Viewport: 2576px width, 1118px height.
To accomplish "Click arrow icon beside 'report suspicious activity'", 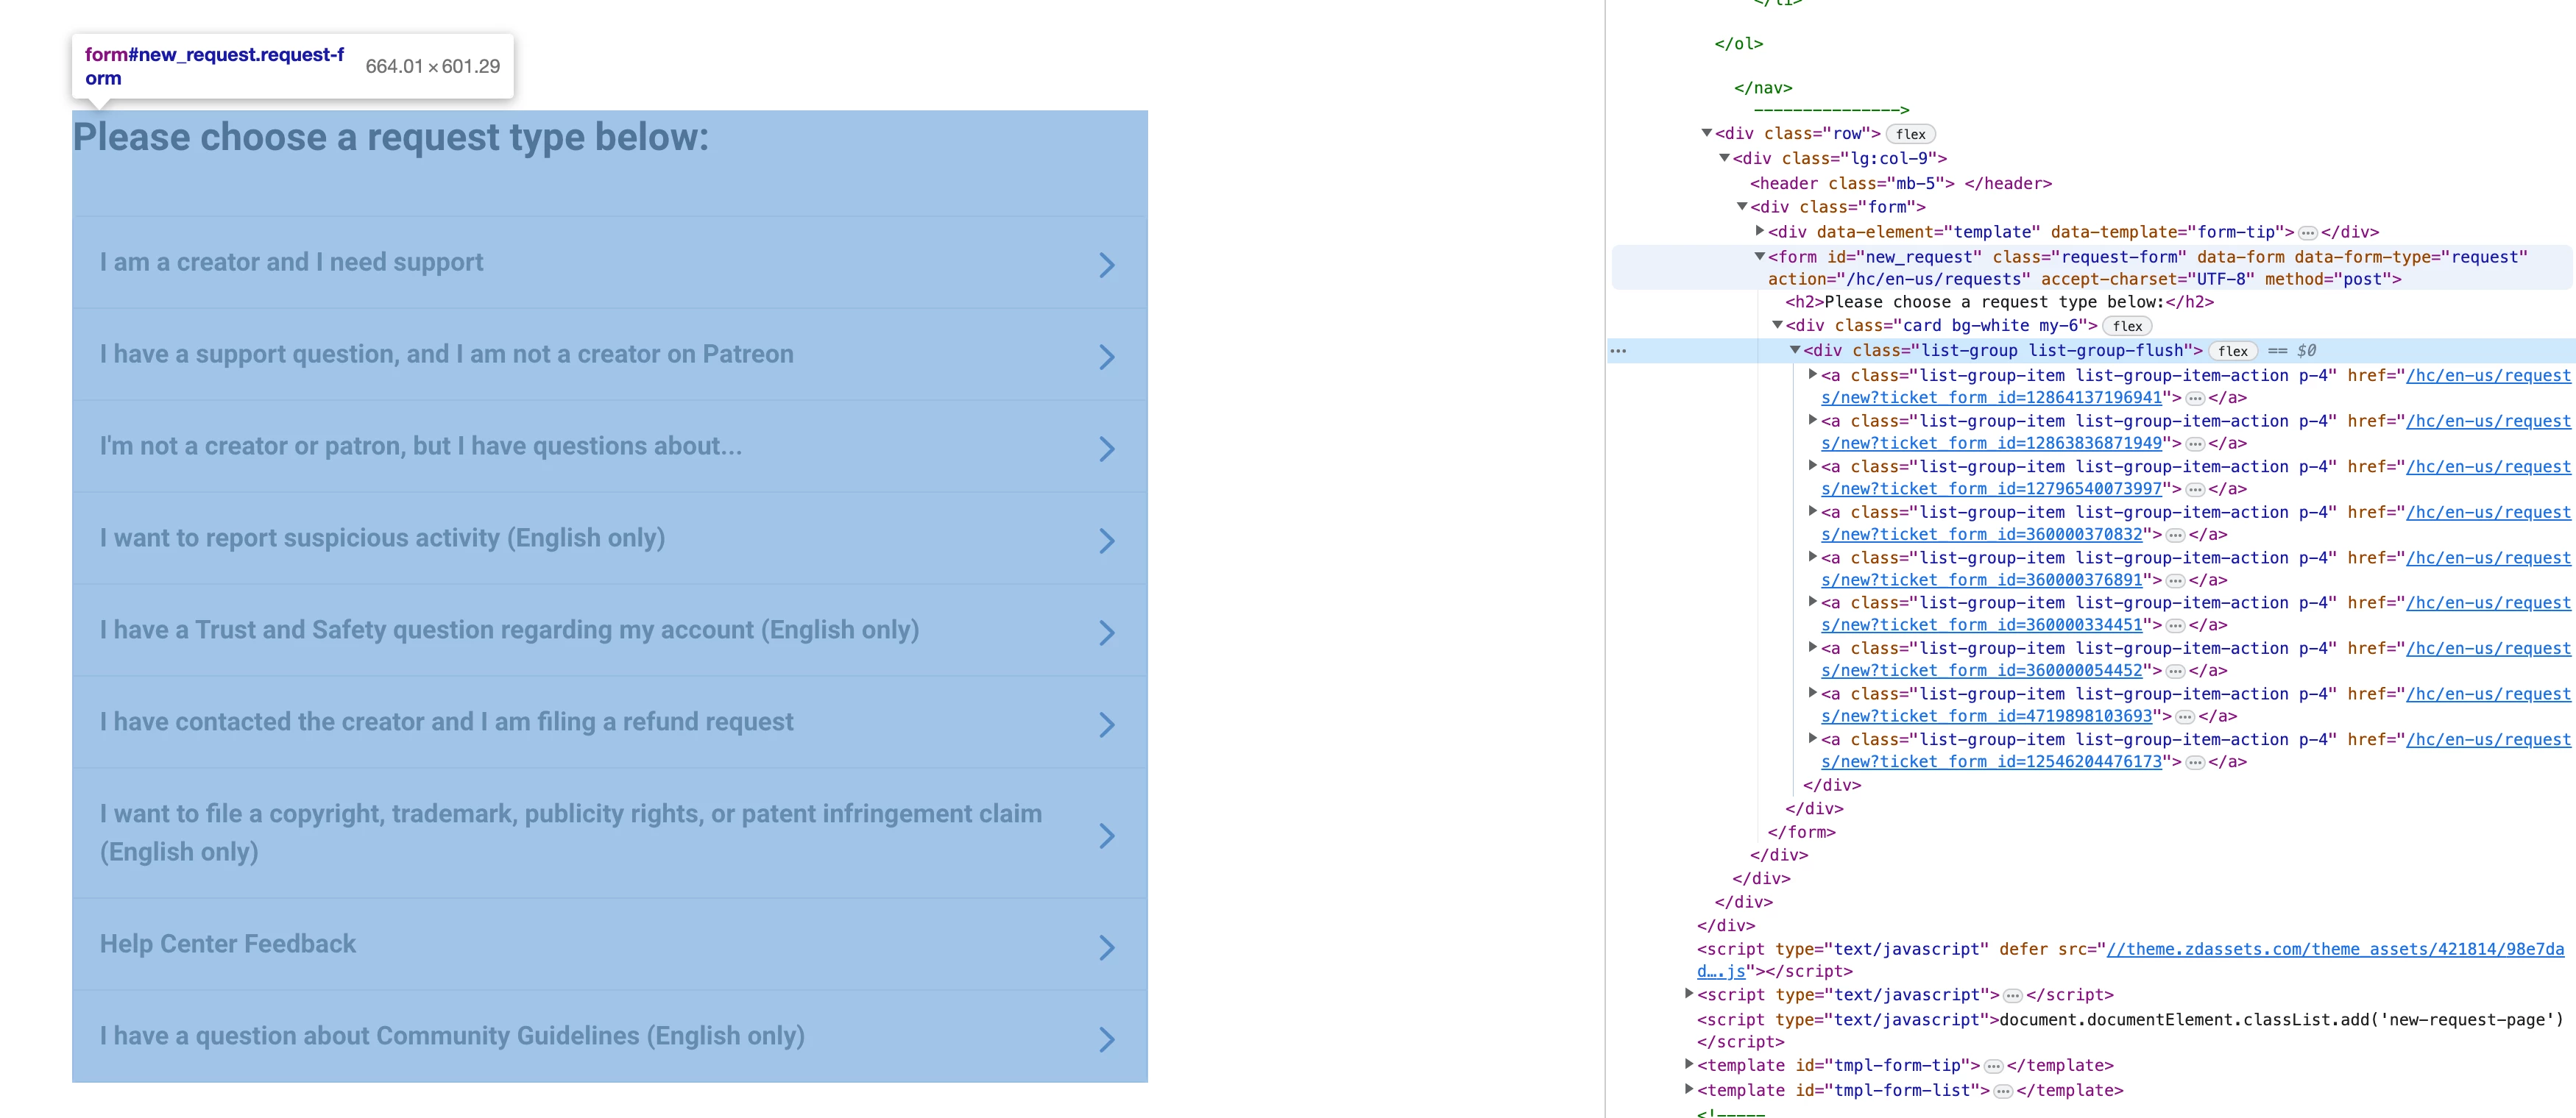I will coord(1106,541).
